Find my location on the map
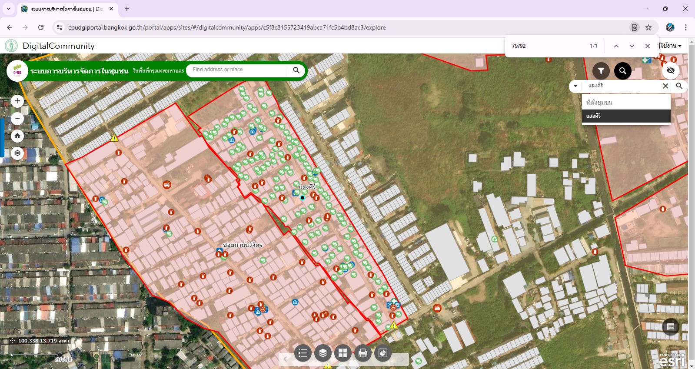This screenshot has width=695, height=369. click(17, 153)
